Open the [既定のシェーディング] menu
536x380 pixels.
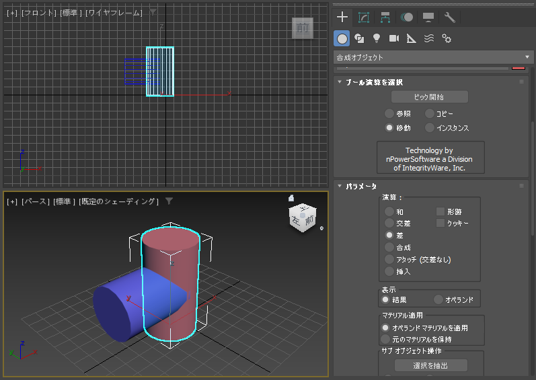coord(119,201)
